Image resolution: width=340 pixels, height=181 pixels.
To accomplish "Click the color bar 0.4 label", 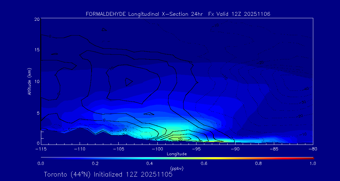I will 150,163.
